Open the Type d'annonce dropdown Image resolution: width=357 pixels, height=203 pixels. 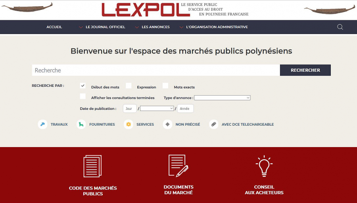pyautogui.click(x=222, y=98)
